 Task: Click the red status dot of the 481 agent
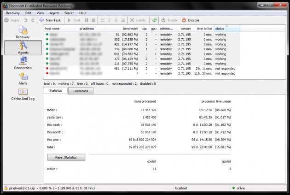point(47,68)
